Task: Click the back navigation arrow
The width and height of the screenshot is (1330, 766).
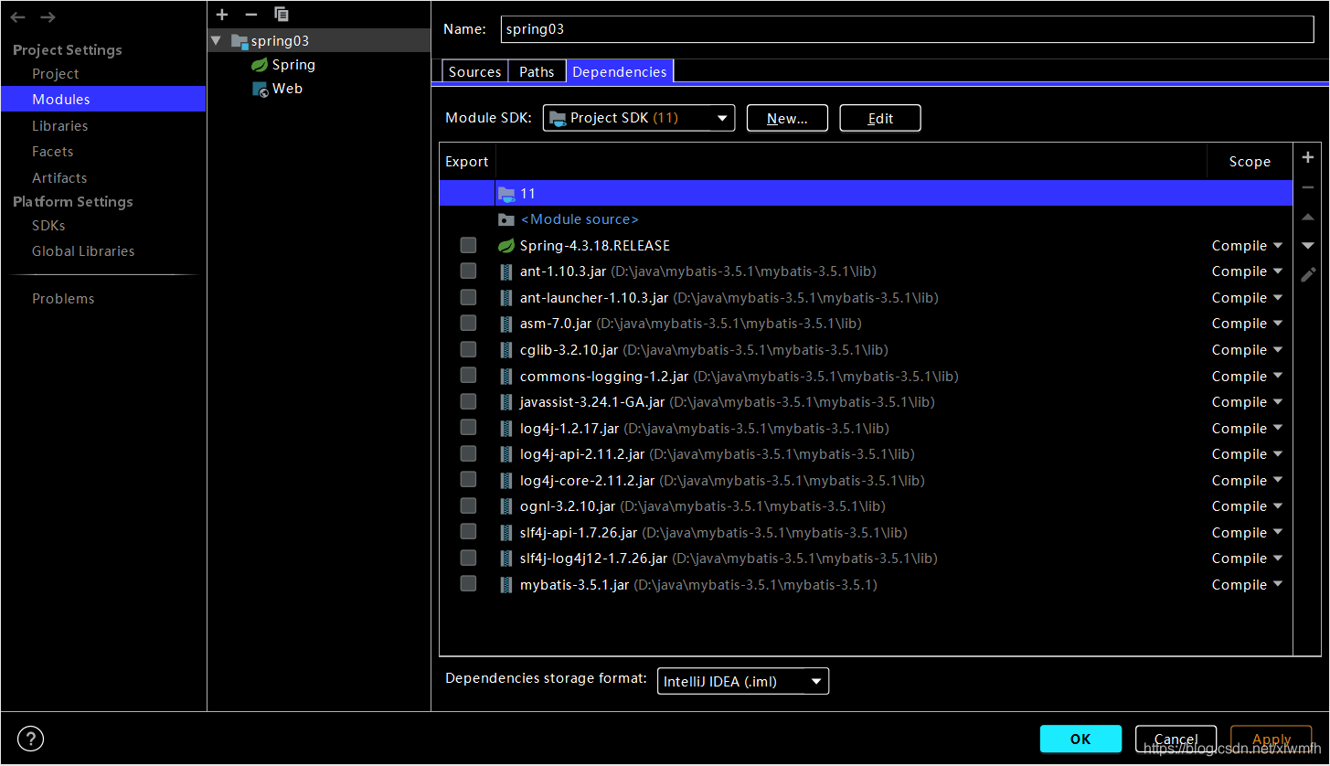Action: (18, 17)
